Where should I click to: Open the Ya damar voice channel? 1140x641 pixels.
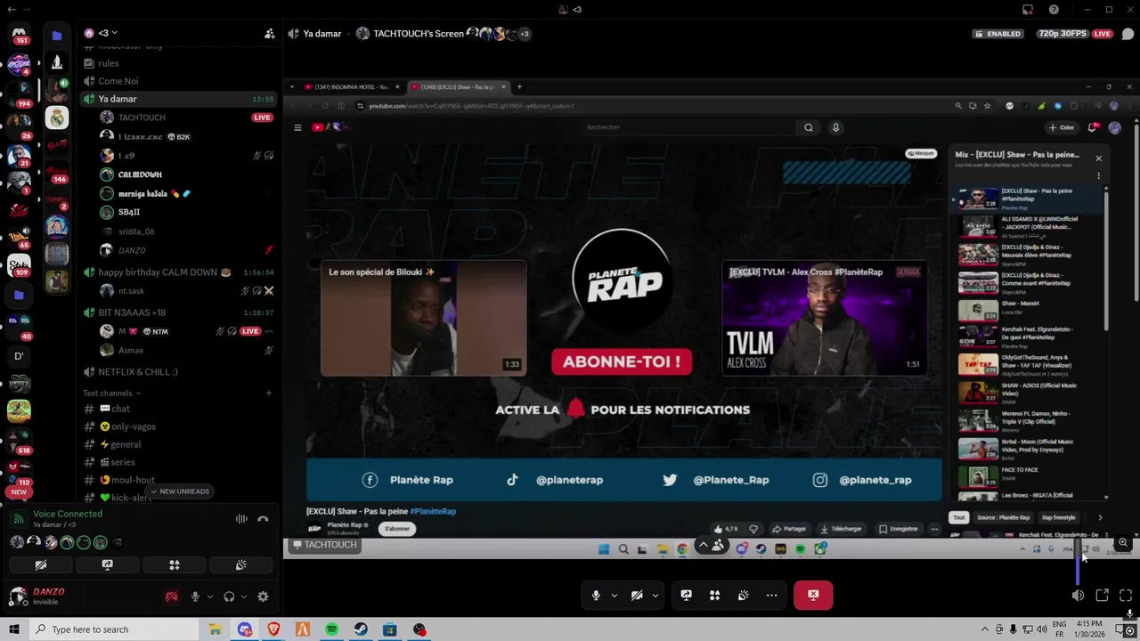point(178,99)
